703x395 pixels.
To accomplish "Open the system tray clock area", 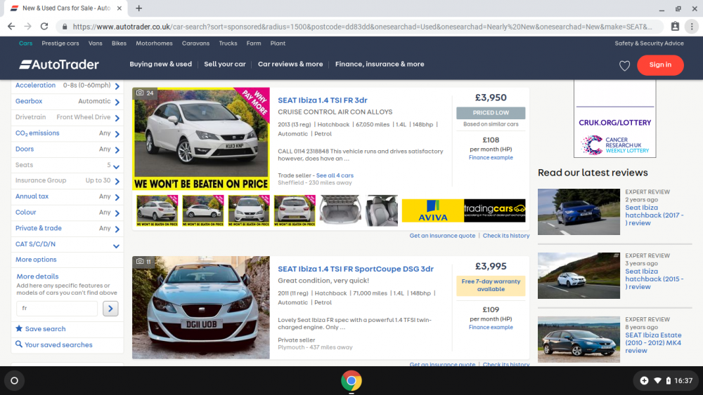I will point(666,381).
